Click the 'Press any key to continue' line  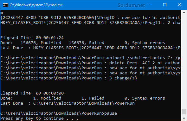[x=39, y=118]
